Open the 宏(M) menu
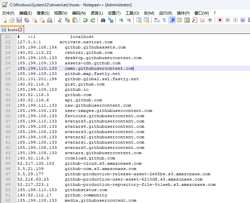This screenshot has width=250, height=203. tap(149, 13)
